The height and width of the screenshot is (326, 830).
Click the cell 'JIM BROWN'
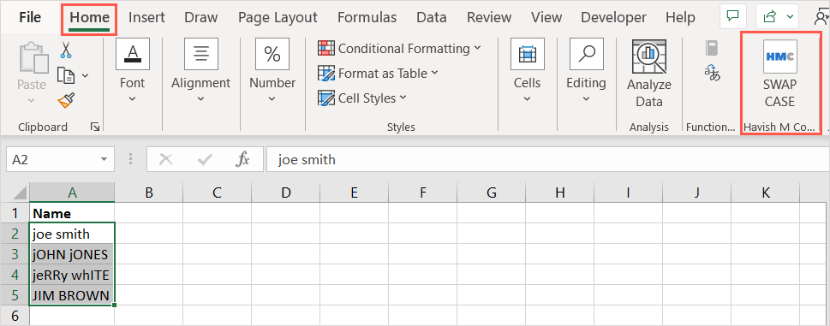[72, 295]
